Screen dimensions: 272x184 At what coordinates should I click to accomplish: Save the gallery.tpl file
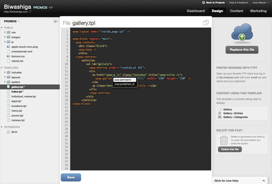point(71,177)
